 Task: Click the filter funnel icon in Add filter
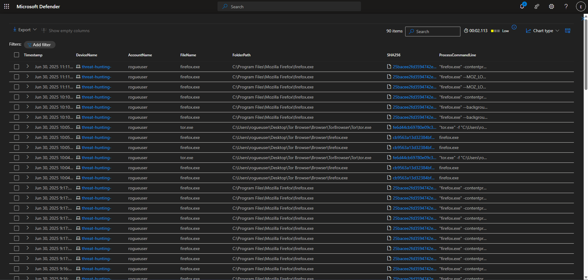coord(29,45)
